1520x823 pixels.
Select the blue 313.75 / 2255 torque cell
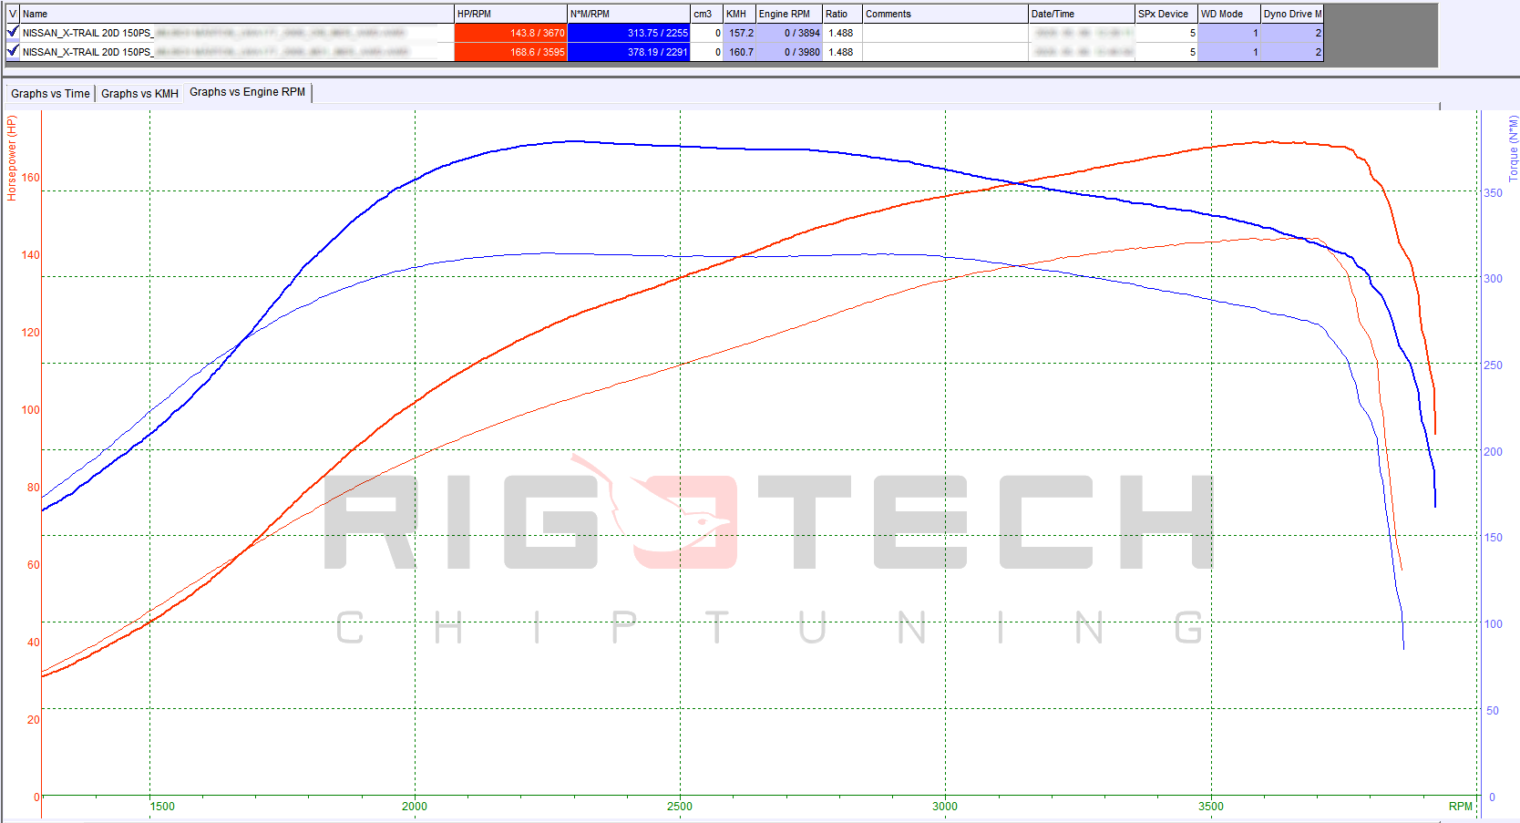(629, 33)
